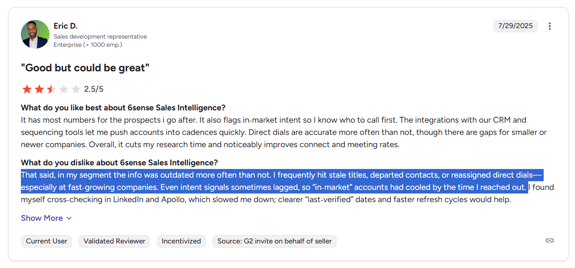Click the fourth gray star
The width and height of the screenshot is (575, 268).
pyautogui.click(x=64, y=89)
